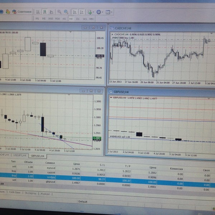Select the highlighted usdjpy order symbol
This screenshot has height=215, width=215.
point(51,177)
